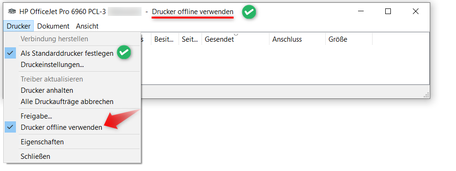
Task: Open the Drucker menu
Action: [19, 26]
